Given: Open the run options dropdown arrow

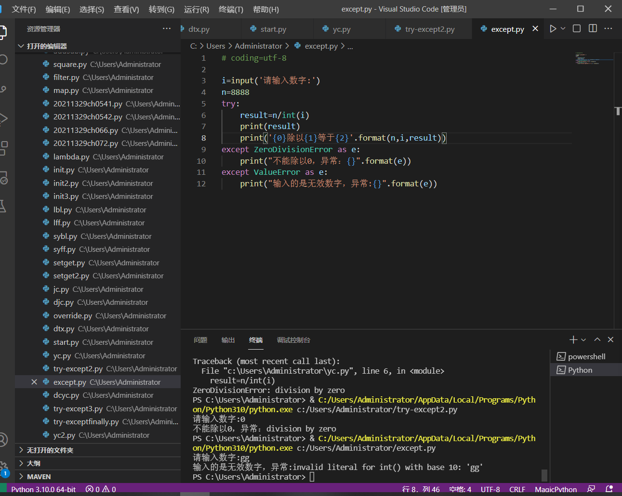Looking at the screenshot, I should 563,29.
